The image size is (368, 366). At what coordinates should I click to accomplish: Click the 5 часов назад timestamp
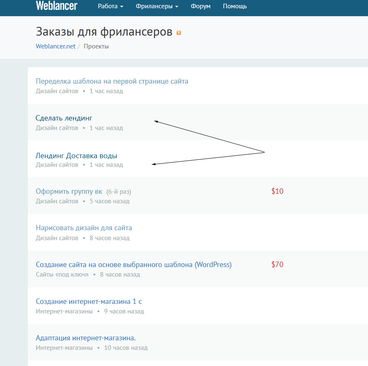click(110, 201)
